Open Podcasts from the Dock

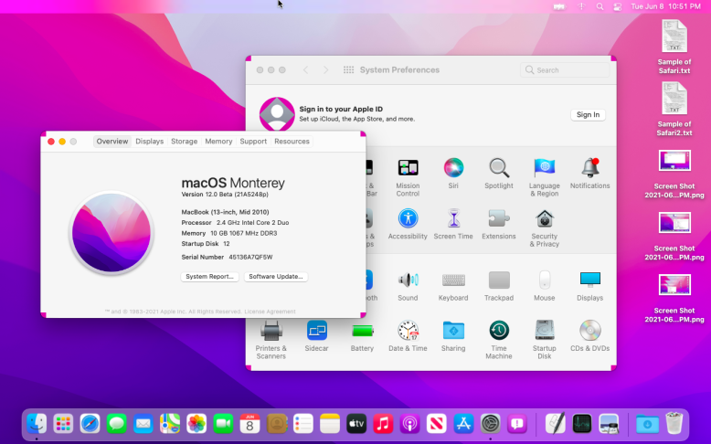click(x=410, y=424)
